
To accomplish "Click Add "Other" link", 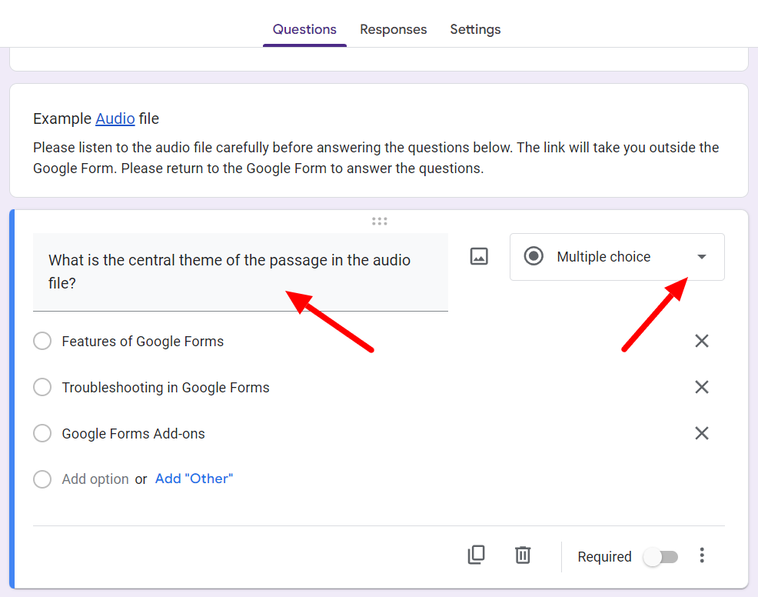I will [194, 479].
